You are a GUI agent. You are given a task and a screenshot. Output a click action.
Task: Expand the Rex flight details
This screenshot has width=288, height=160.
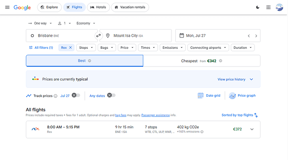[252, 130]
